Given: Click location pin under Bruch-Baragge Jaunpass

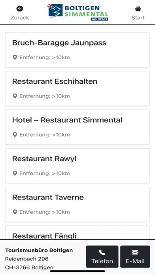Looking at the screenshot, I should coord(15,57).
